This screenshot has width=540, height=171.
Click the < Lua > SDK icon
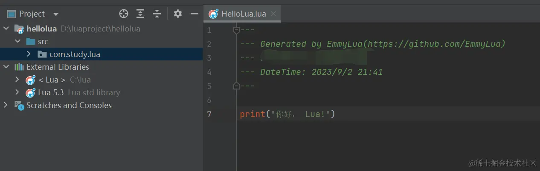[x=30, y=80]
